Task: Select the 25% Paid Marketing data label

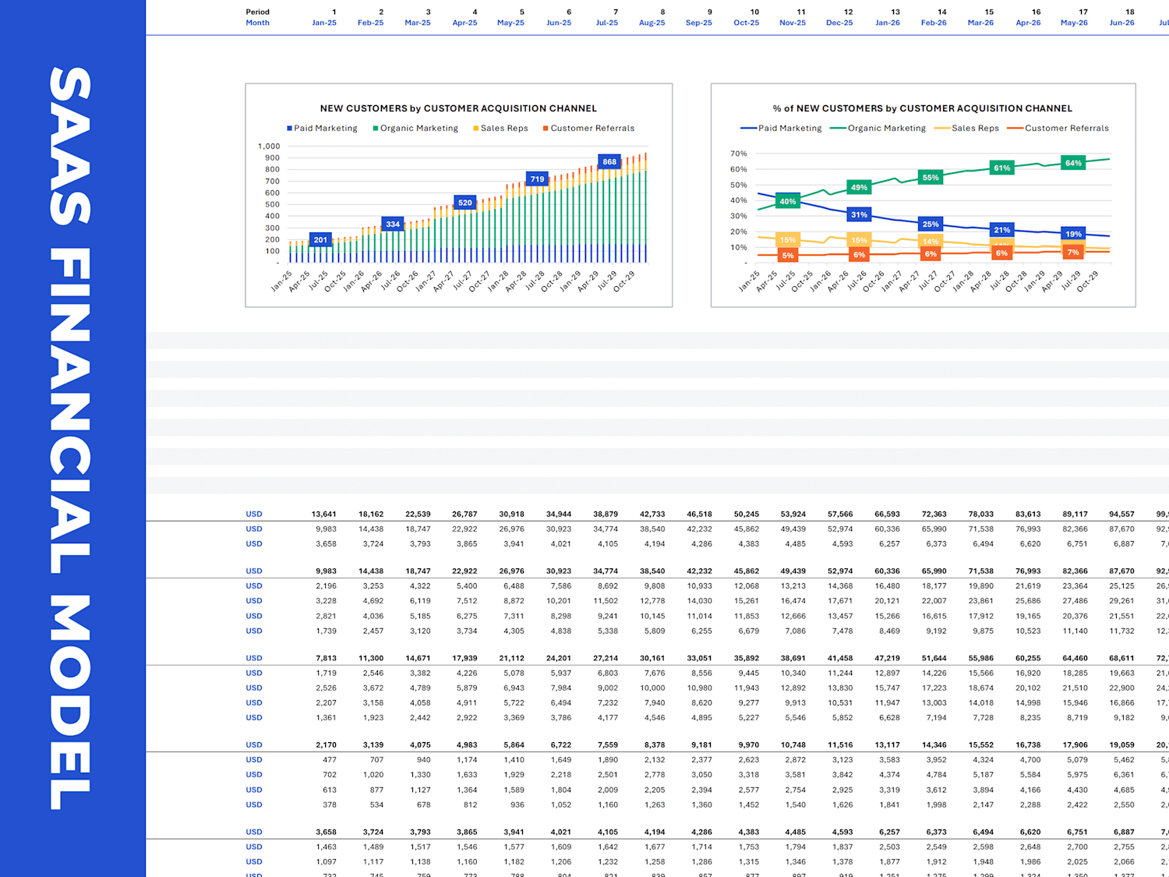Action: 931,225
